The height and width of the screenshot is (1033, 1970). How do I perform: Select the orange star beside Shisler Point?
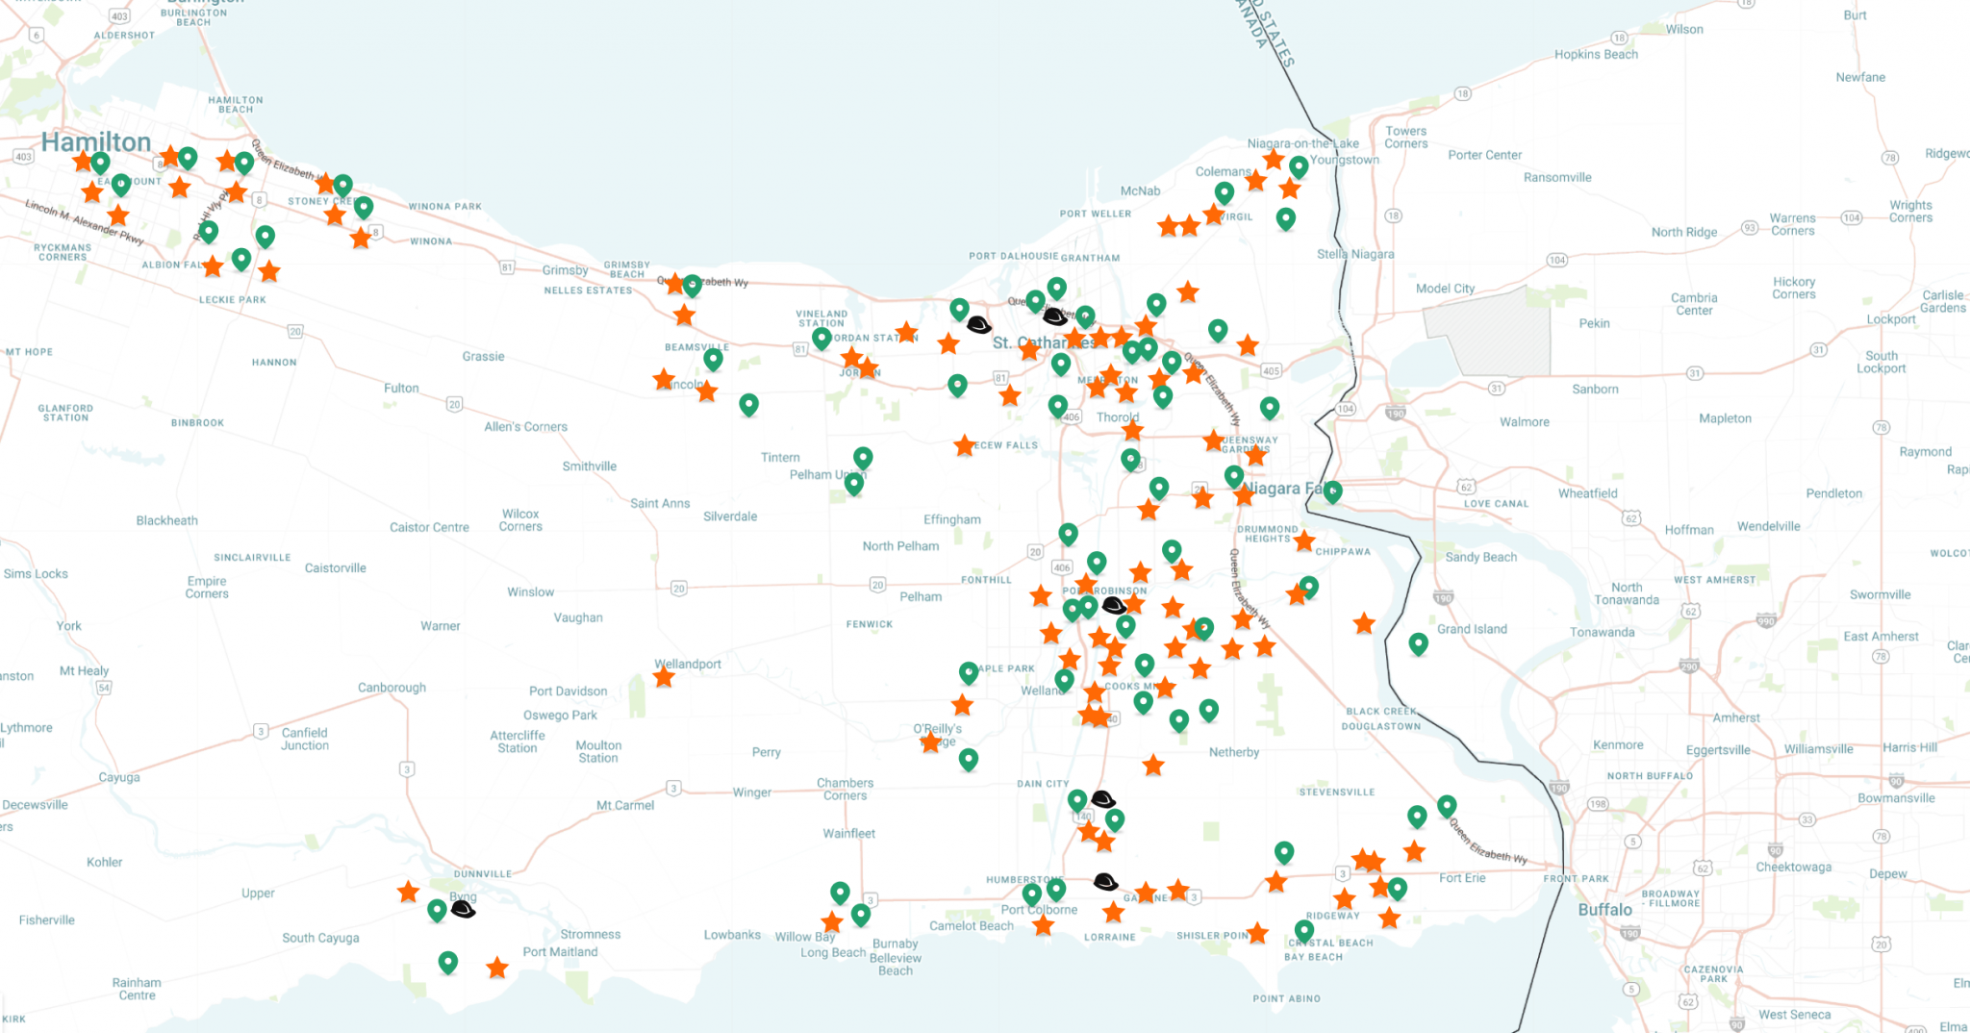tap(1257, 933)
